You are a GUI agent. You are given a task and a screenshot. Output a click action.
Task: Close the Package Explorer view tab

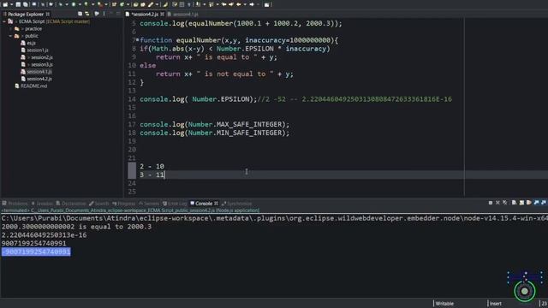pyautogui.click(x=48, y=15)
